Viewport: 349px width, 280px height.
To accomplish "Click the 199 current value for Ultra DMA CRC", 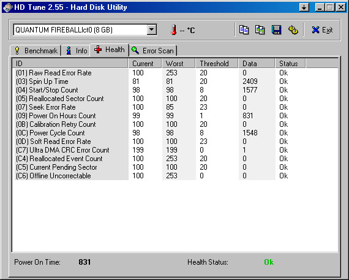I will (x=138, y=150).
